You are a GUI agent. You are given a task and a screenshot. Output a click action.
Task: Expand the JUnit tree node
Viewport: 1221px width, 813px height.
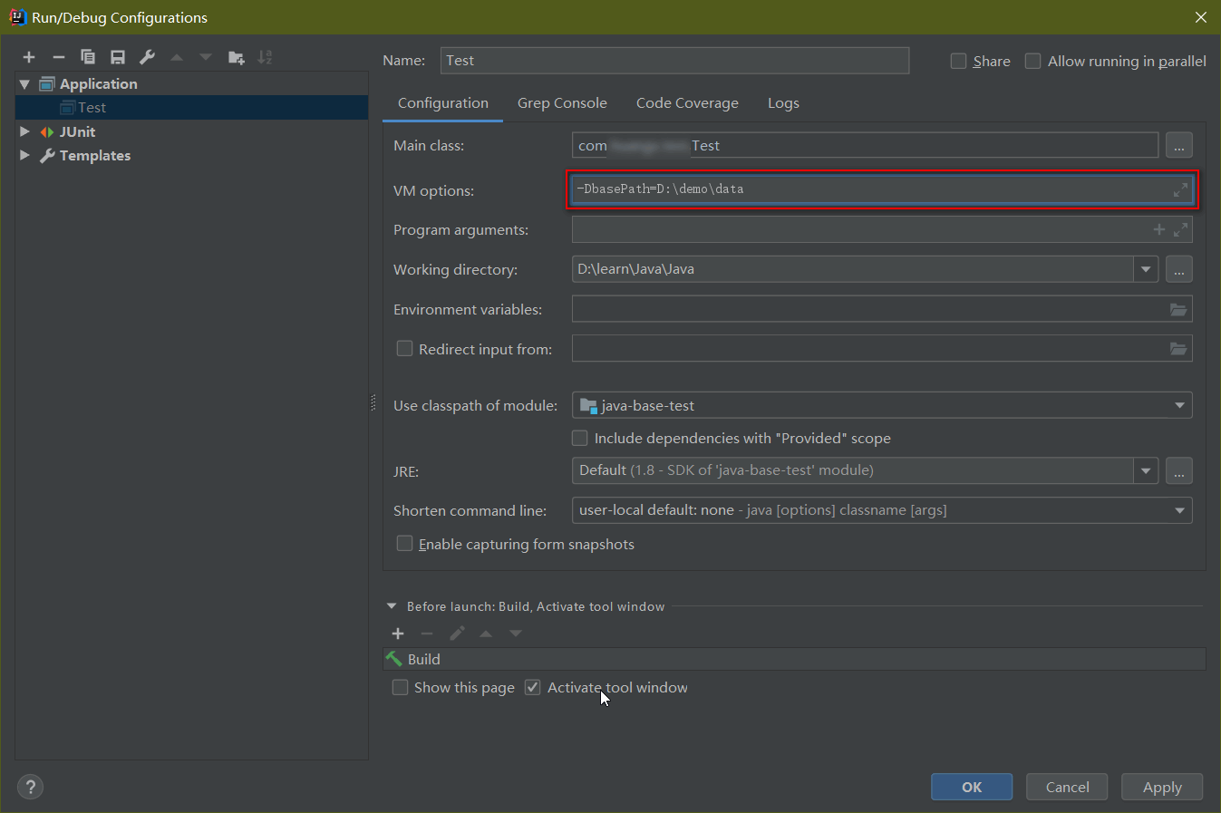click(x=24, y=131)
